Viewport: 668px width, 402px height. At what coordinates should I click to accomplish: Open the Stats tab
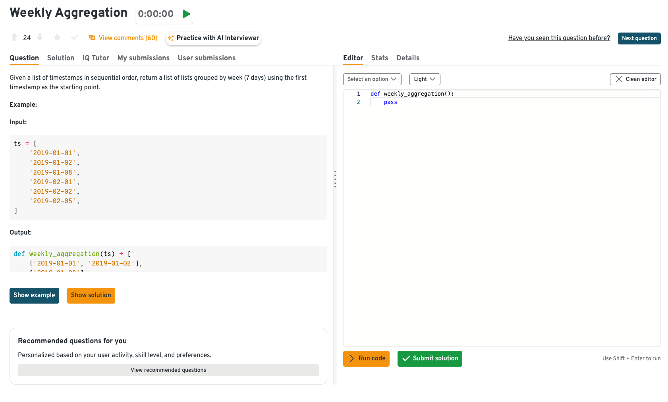tap(379, 58)
